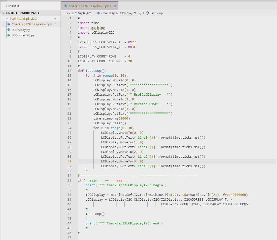
Task: Select the CheckEsp32LCDisplayI2C.py editor tab
Action: 89,6
